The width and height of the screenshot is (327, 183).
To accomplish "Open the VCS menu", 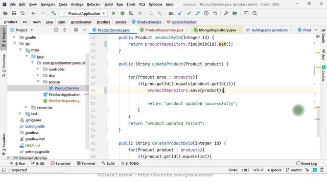I will [142, 5].
